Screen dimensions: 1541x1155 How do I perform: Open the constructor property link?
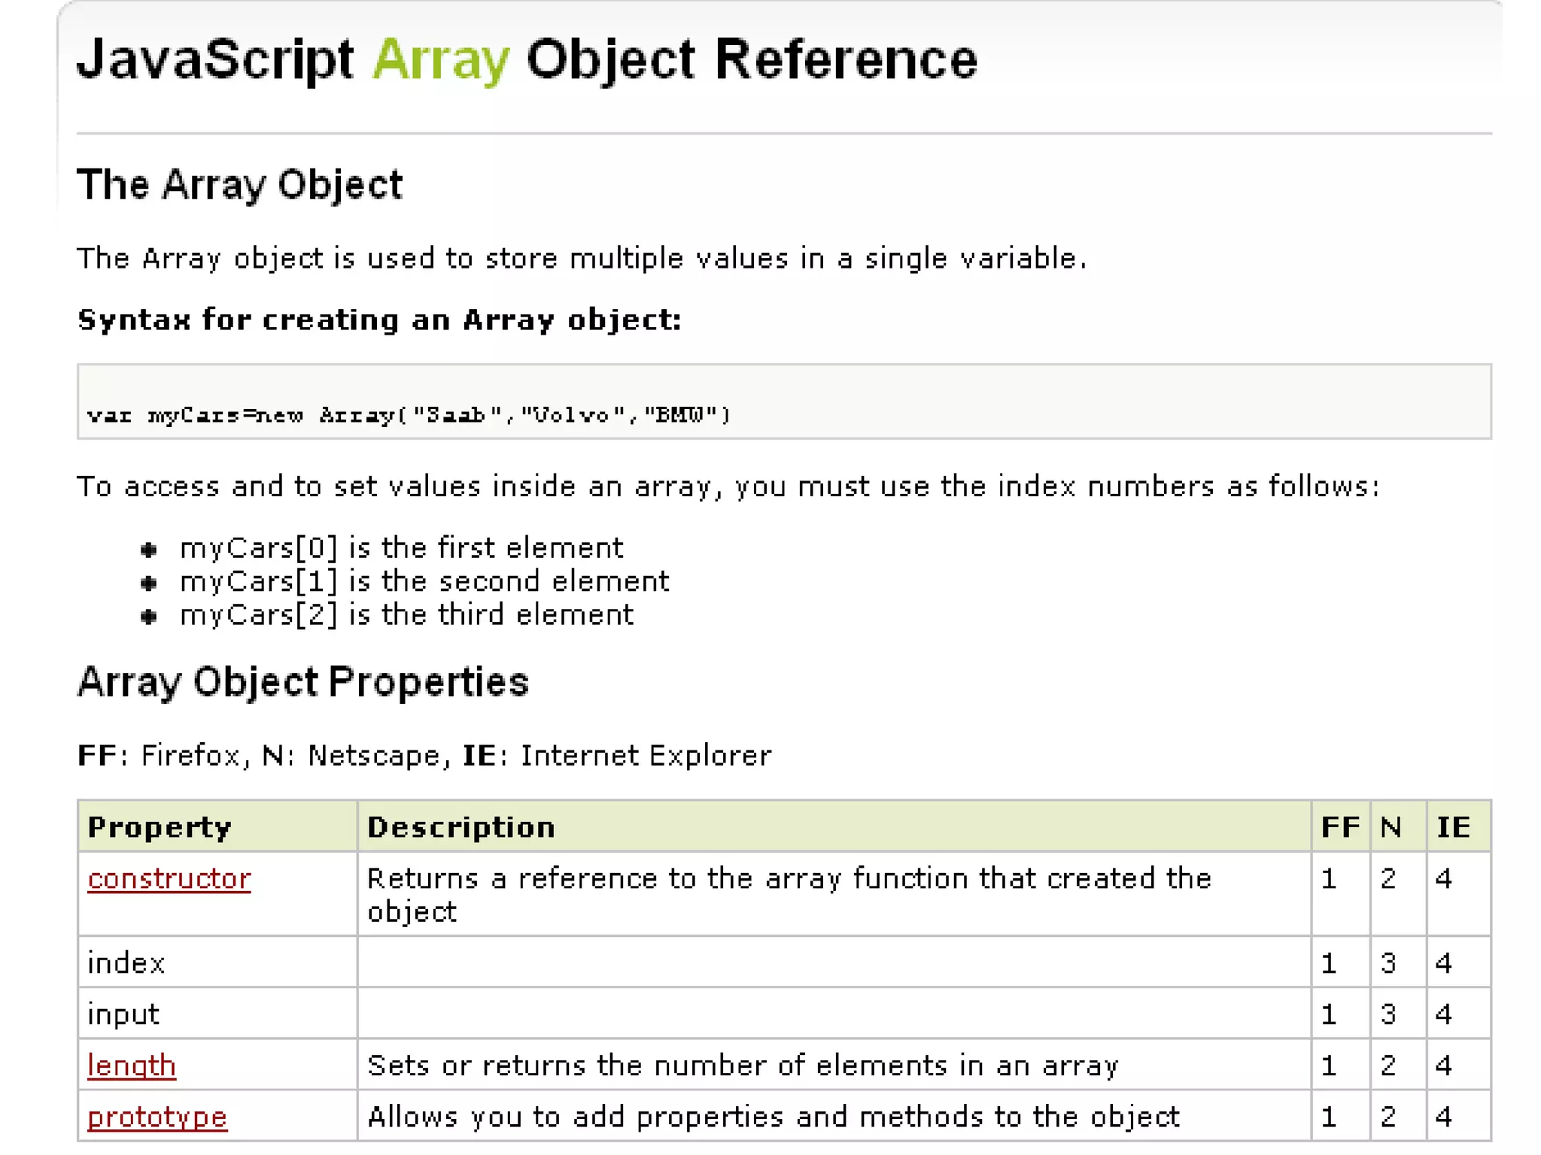(x=169, y=878)
